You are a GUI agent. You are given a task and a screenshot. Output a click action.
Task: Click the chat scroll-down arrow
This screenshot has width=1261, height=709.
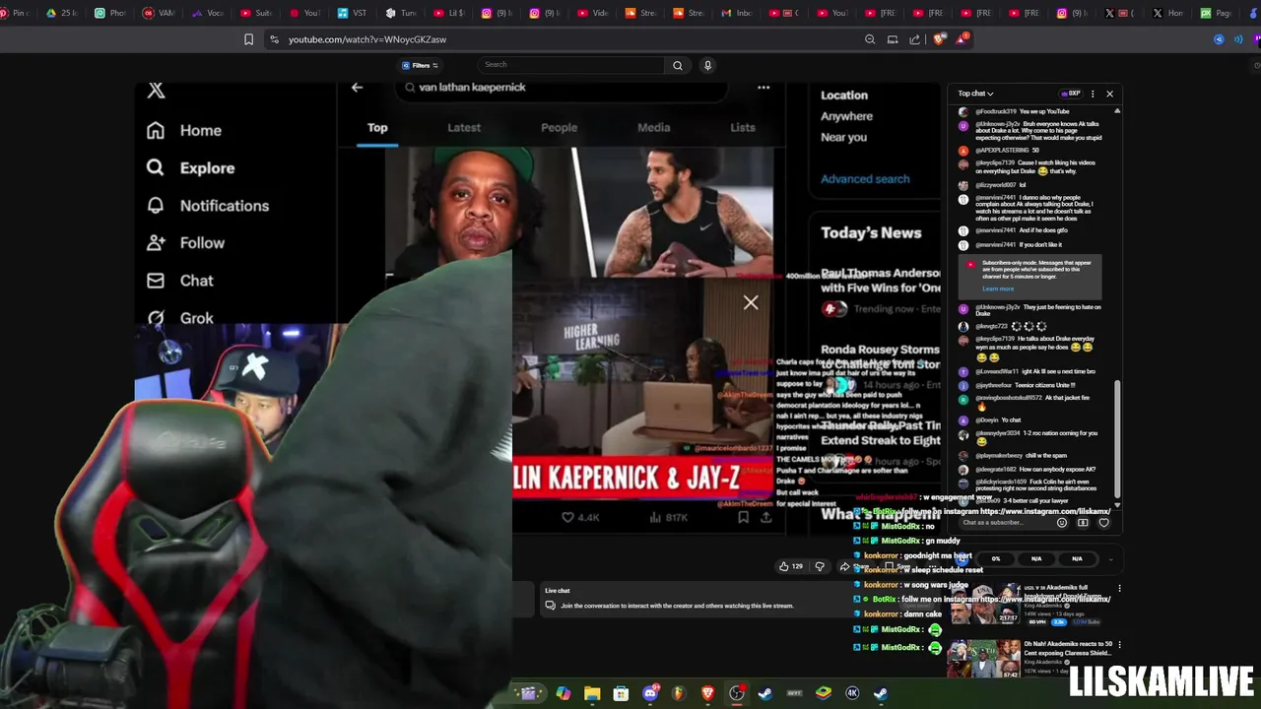[x=1117, y=504]
